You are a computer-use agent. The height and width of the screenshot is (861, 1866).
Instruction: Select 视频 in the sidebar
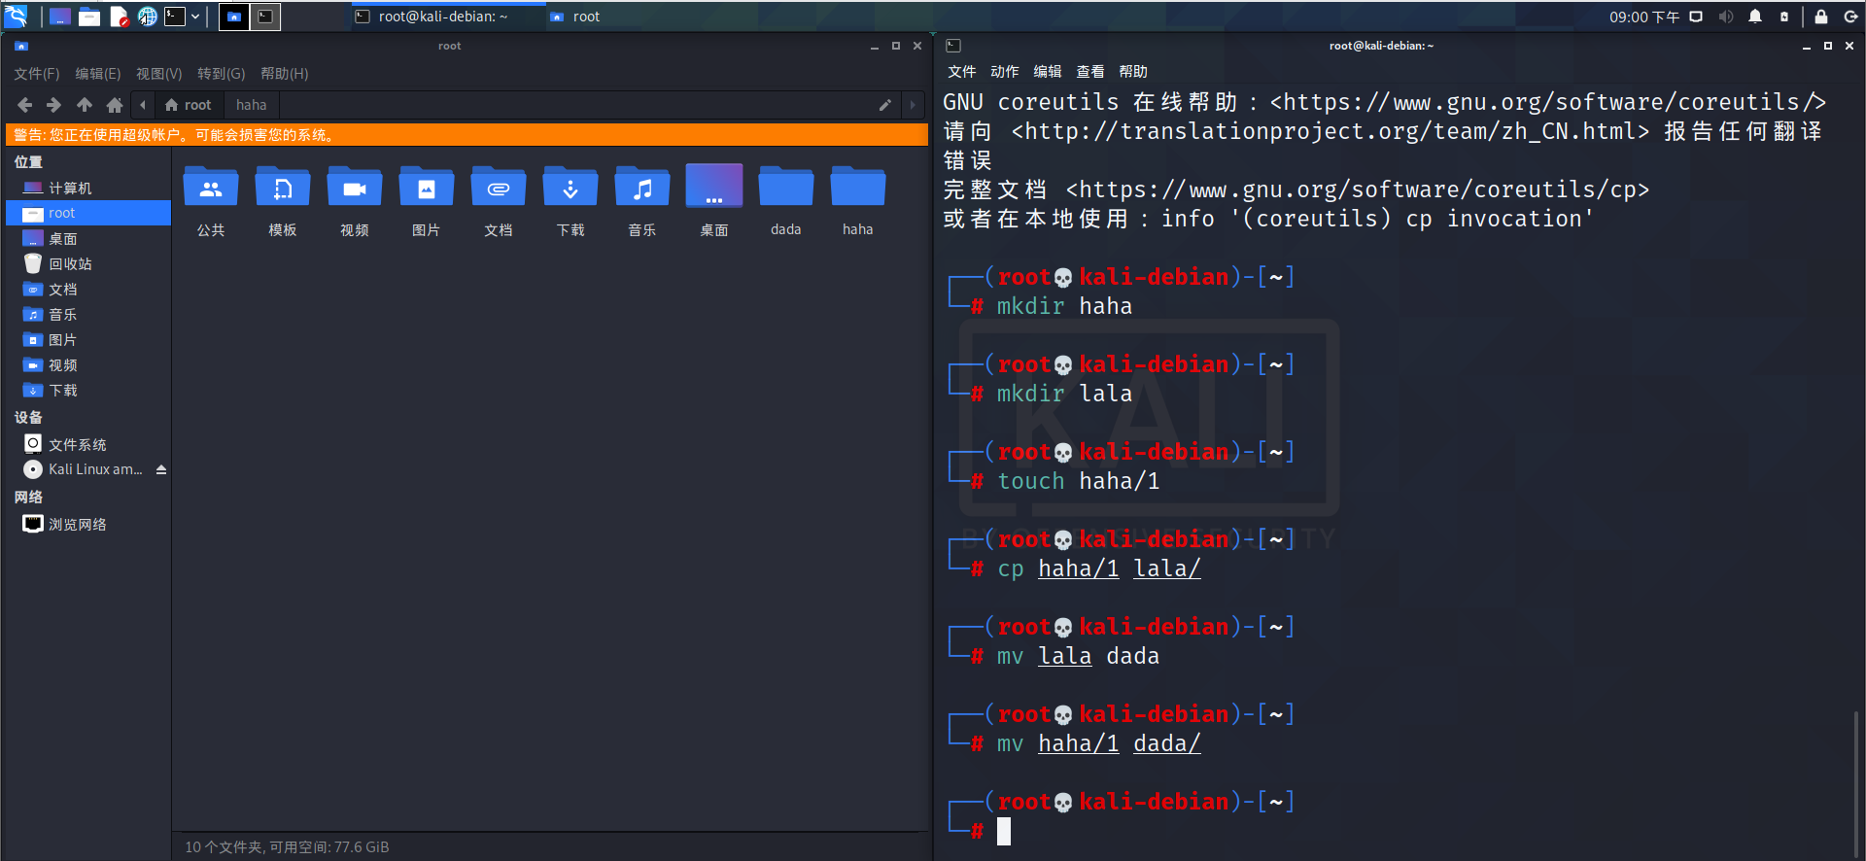pos(88,365)
